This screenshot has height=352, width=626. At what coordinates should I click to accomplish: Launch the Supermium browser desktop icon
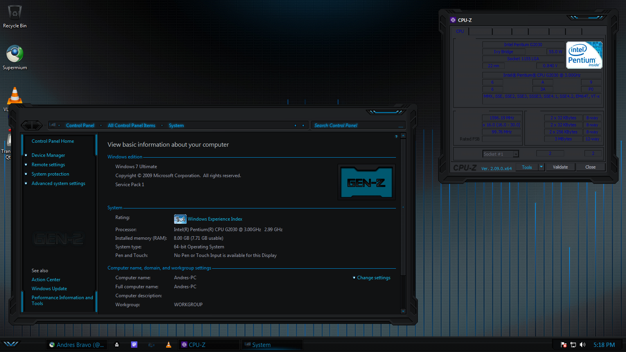14,57
